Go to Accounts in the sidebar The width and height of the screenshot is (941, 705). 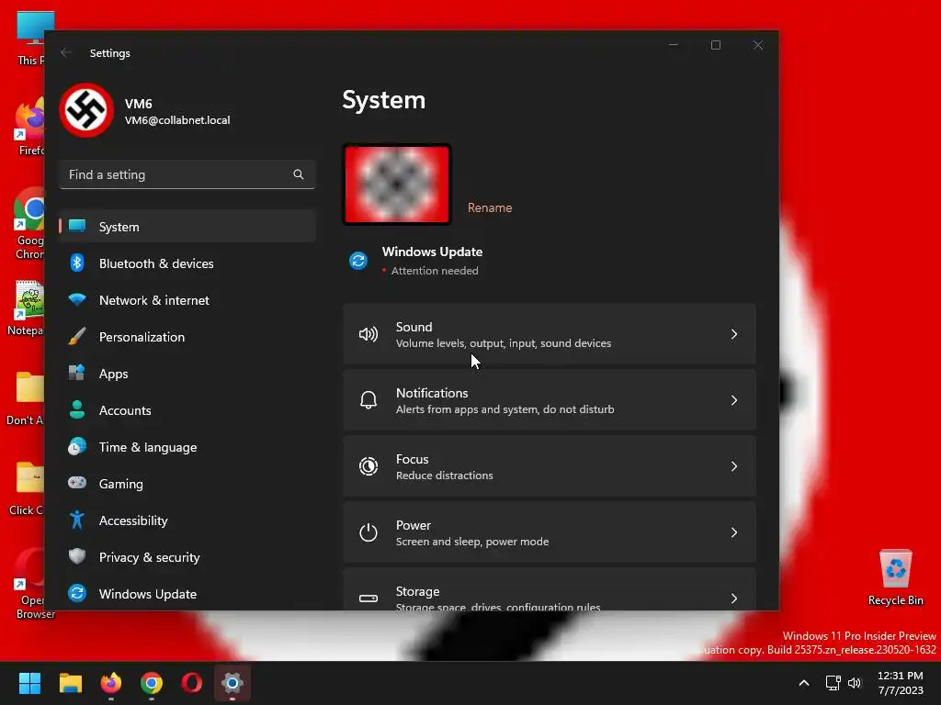click(187, 410)
